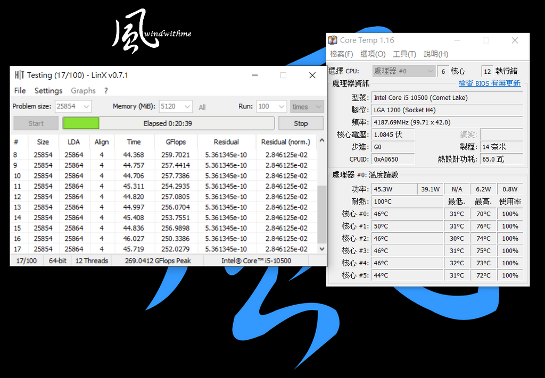This screenshot has height=378, width=545.
Task: Click the 腳位 field LGA 1200 (Socket H4)
Action: [447, 110]
